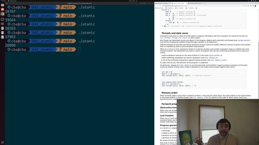Open Ubuntu Software from the dock

(x=2, y=9)
